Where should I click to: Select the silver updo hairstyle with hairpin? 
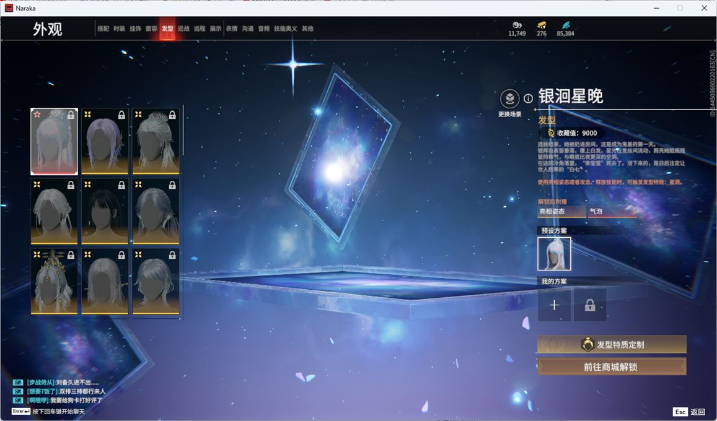pyautogui.click(x=156, y=142)
